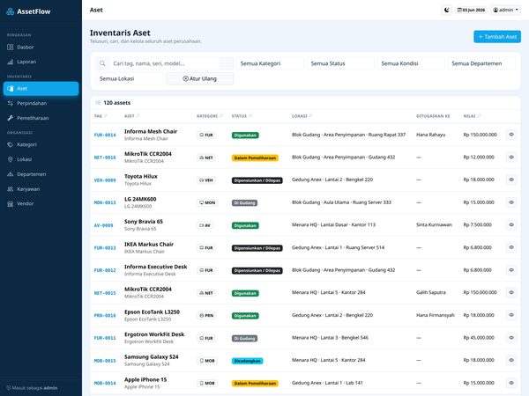529x396 pixels.
Task: View eye icon for Ergotron WorkFit Desk
Action: pos(511,338)
